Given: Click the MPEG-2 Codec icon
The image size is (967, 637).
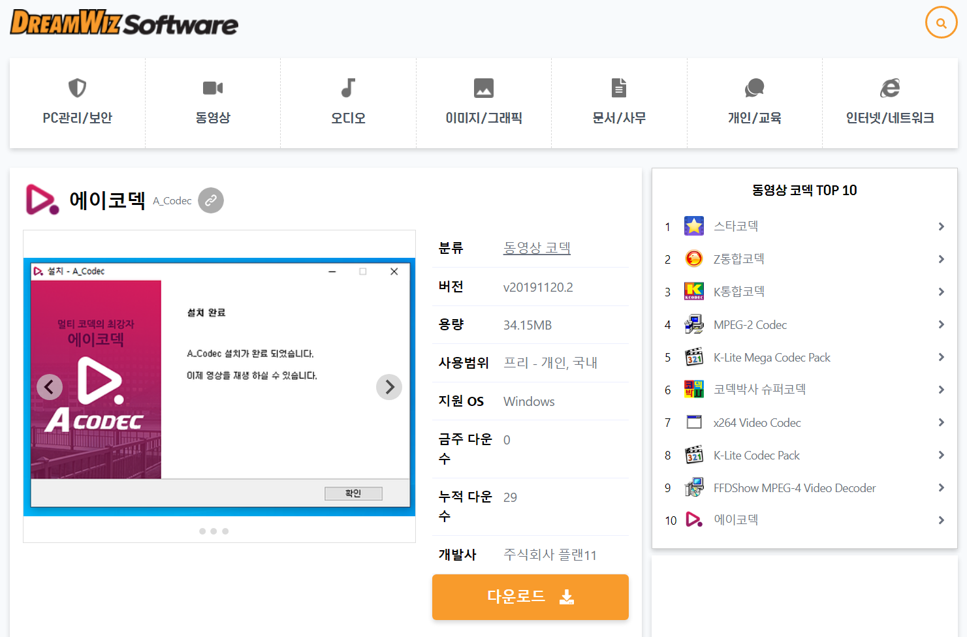Looking at the screenshot, I should tap(693, 324).
